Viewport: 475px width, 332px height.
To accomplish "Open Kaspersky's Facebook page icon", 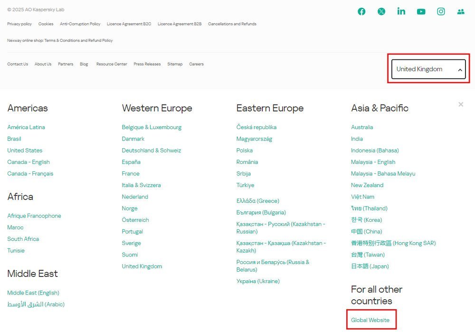I will pos(361,12).
